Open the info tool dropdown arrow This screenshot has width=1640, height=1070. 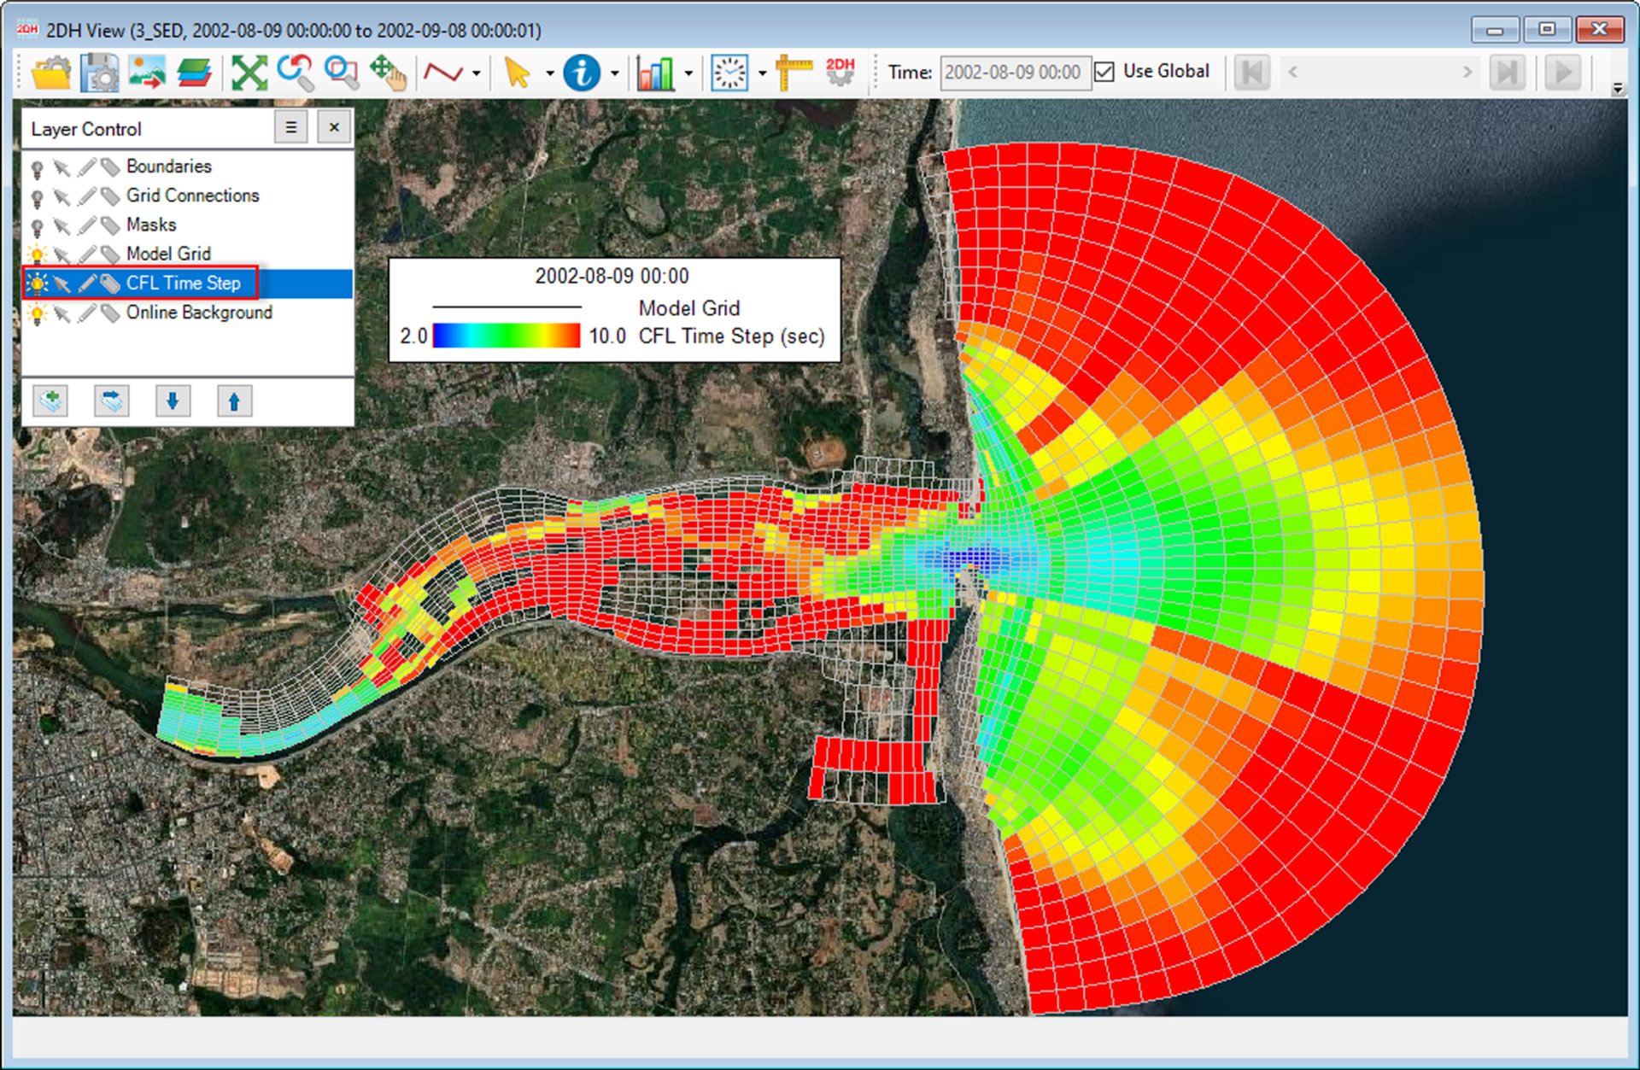tap(615, 73)
